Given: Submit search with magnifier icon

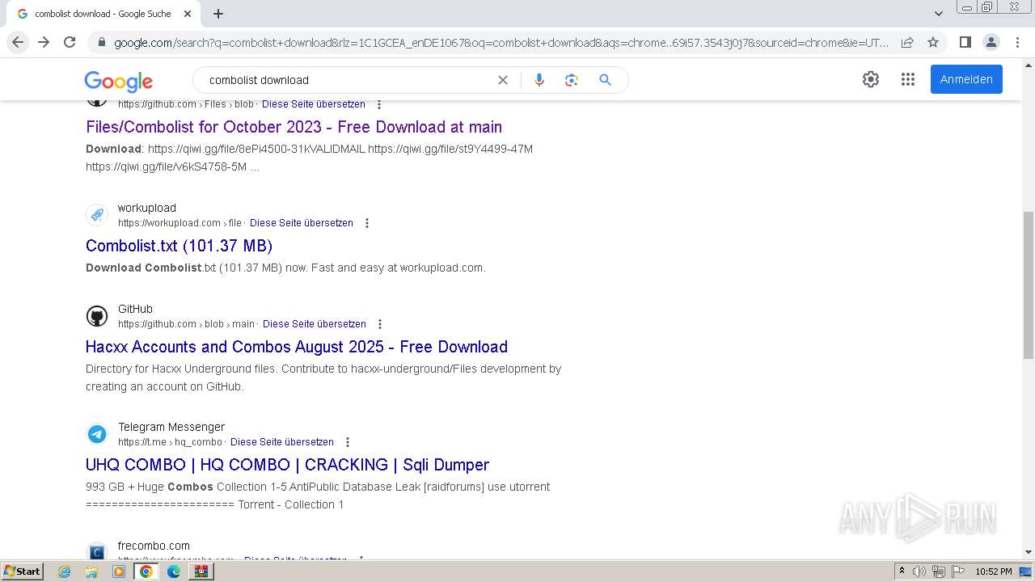Looking at the screenshot, I should click(x=605, y=80).
